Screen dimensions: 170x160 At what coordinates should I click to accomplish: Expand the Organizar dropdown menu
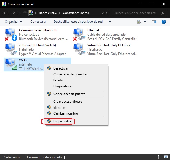point(13,22)
